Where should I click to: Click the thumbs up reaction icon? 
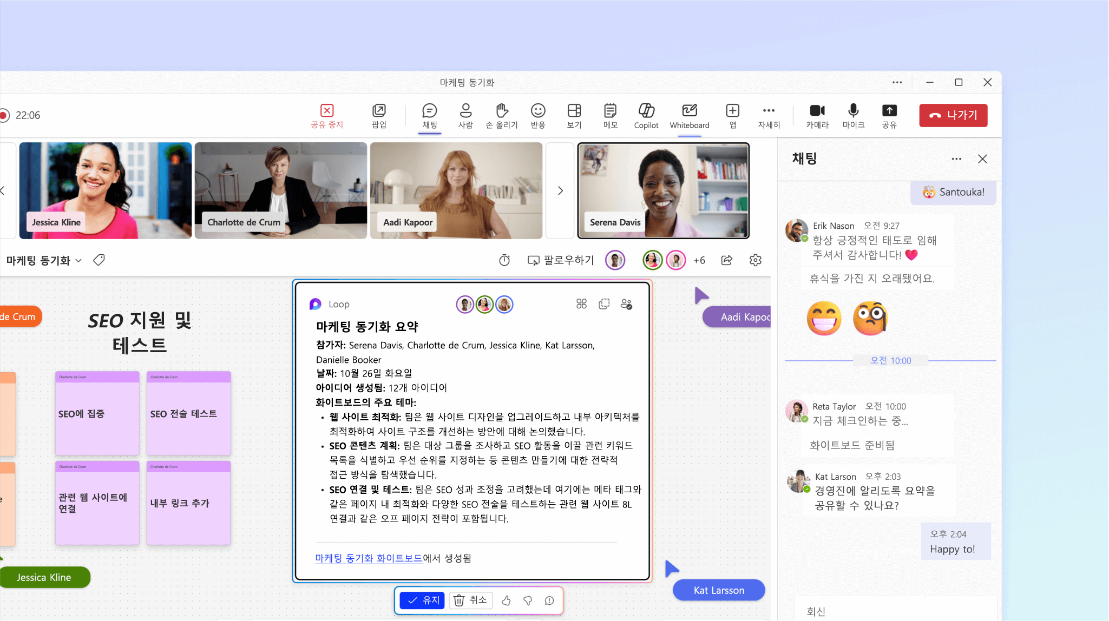coord(507,600)
